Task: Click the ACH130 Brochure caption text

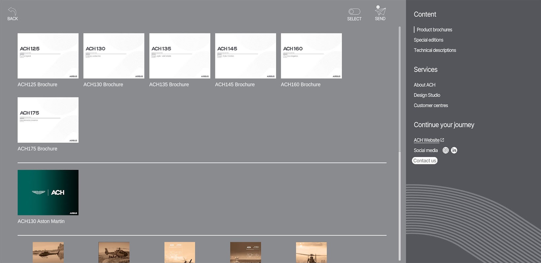Action: click(103, 84)
